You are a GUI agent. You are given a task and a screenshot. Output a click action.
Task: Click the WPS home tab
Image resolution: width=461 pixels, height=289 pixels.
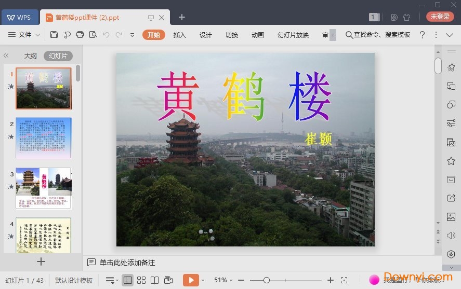(x=20, y=17)
